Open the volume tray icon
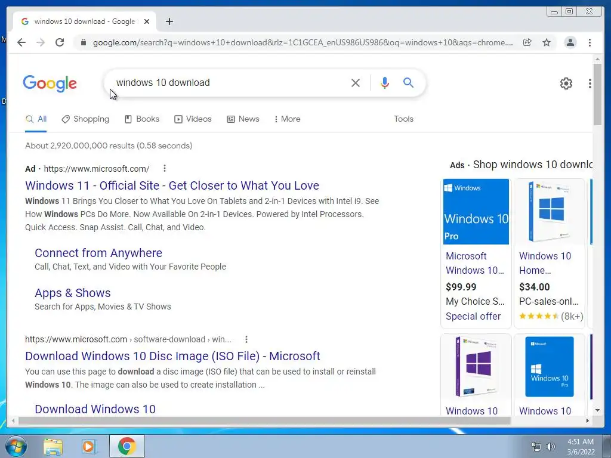The height and width of the screenshot is (458, 611). pos(550,447)
